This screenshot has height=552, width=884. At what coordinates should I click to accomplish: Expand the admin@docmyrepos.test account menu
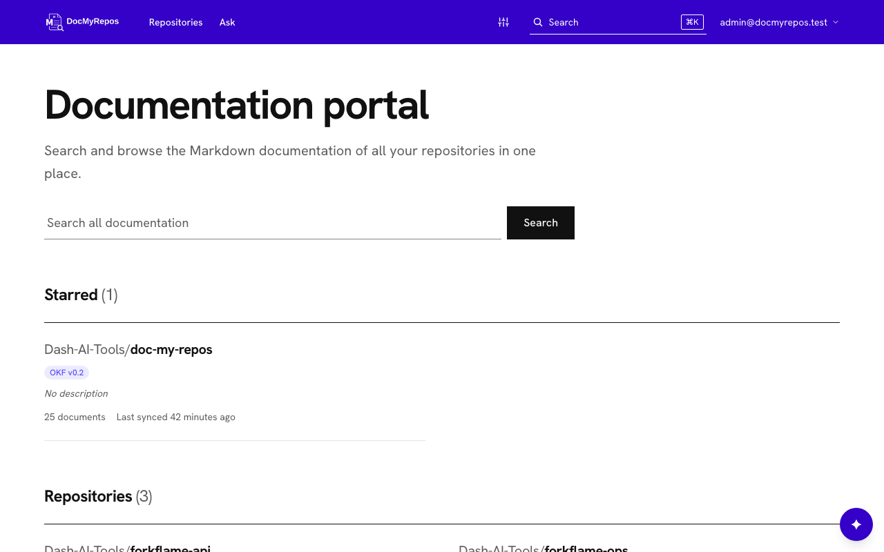pyautogui.click(x=779, y=22)
